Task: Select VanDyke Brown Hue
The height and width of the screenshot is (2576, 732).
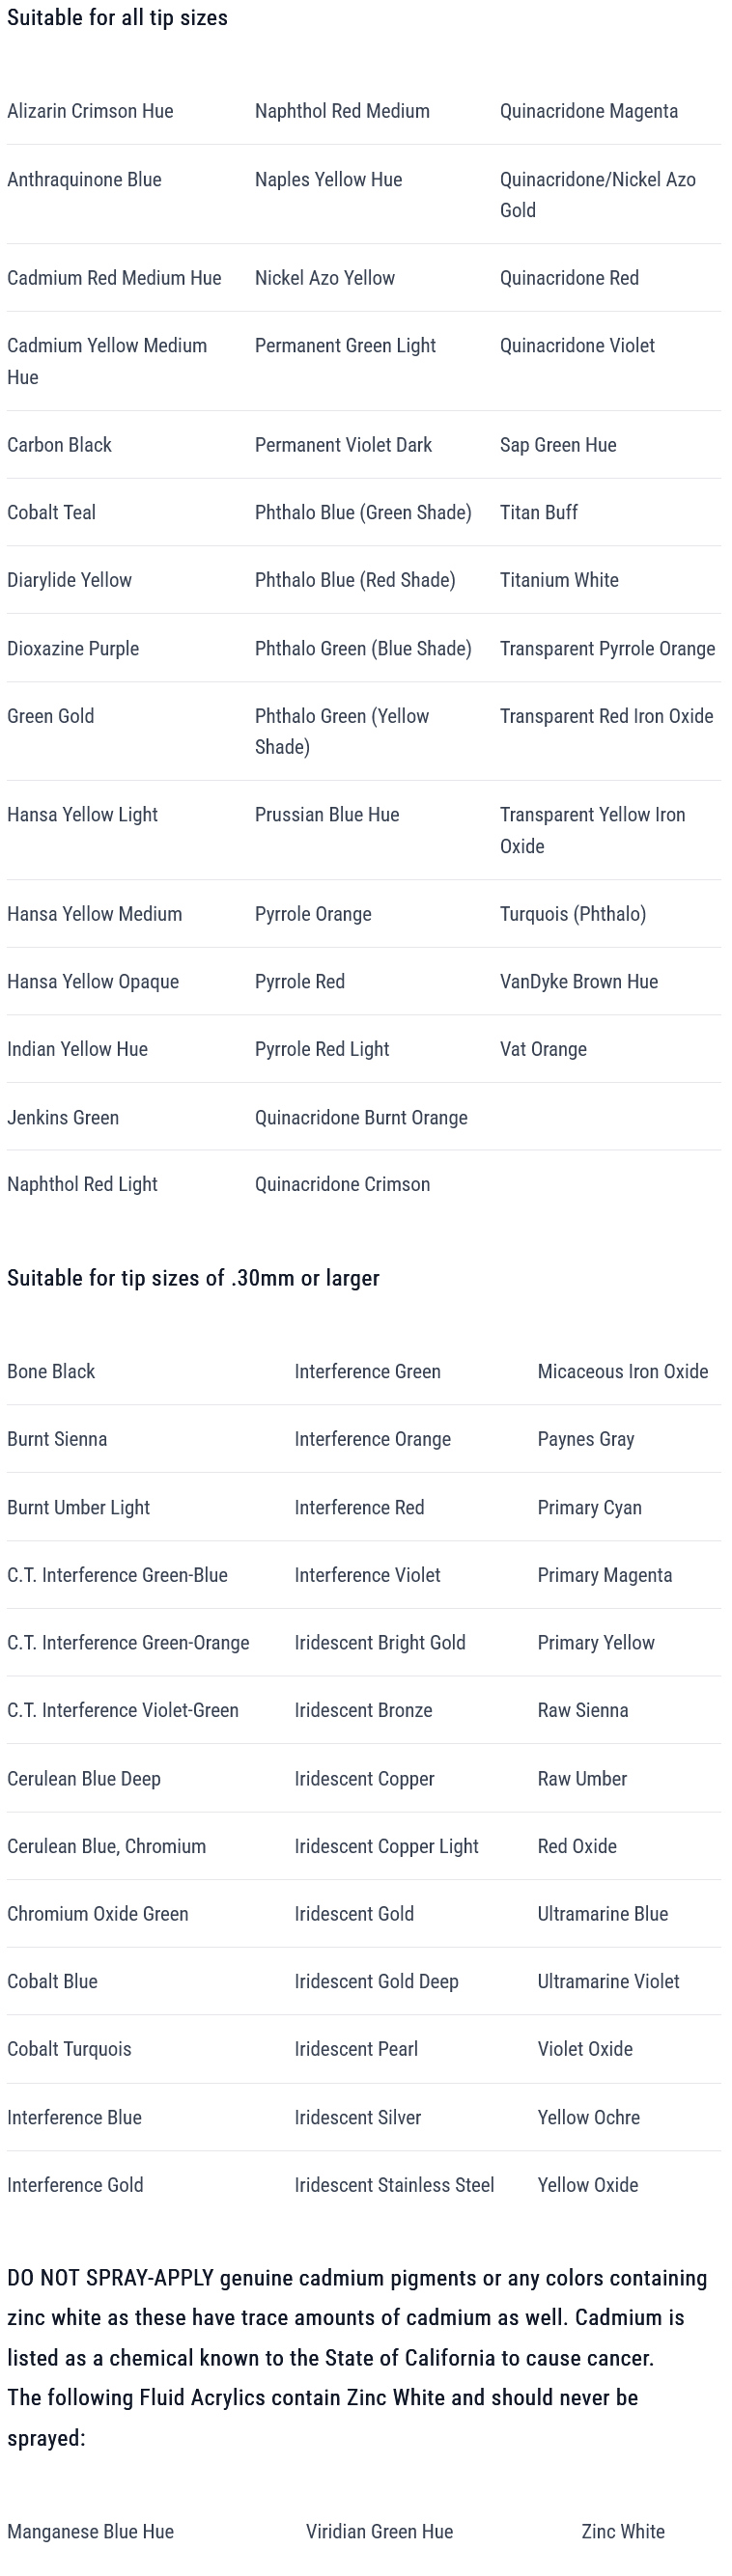Action: coord(579,981)
